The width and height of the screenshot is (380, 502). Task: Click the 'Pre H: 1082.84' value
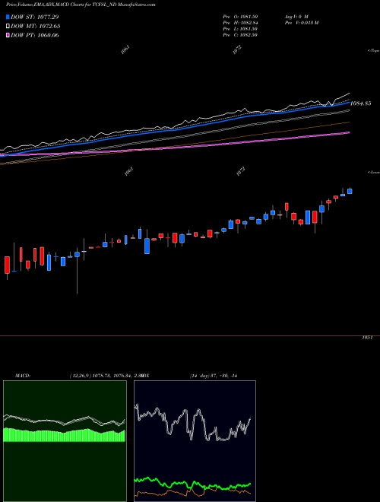(240, 23)
